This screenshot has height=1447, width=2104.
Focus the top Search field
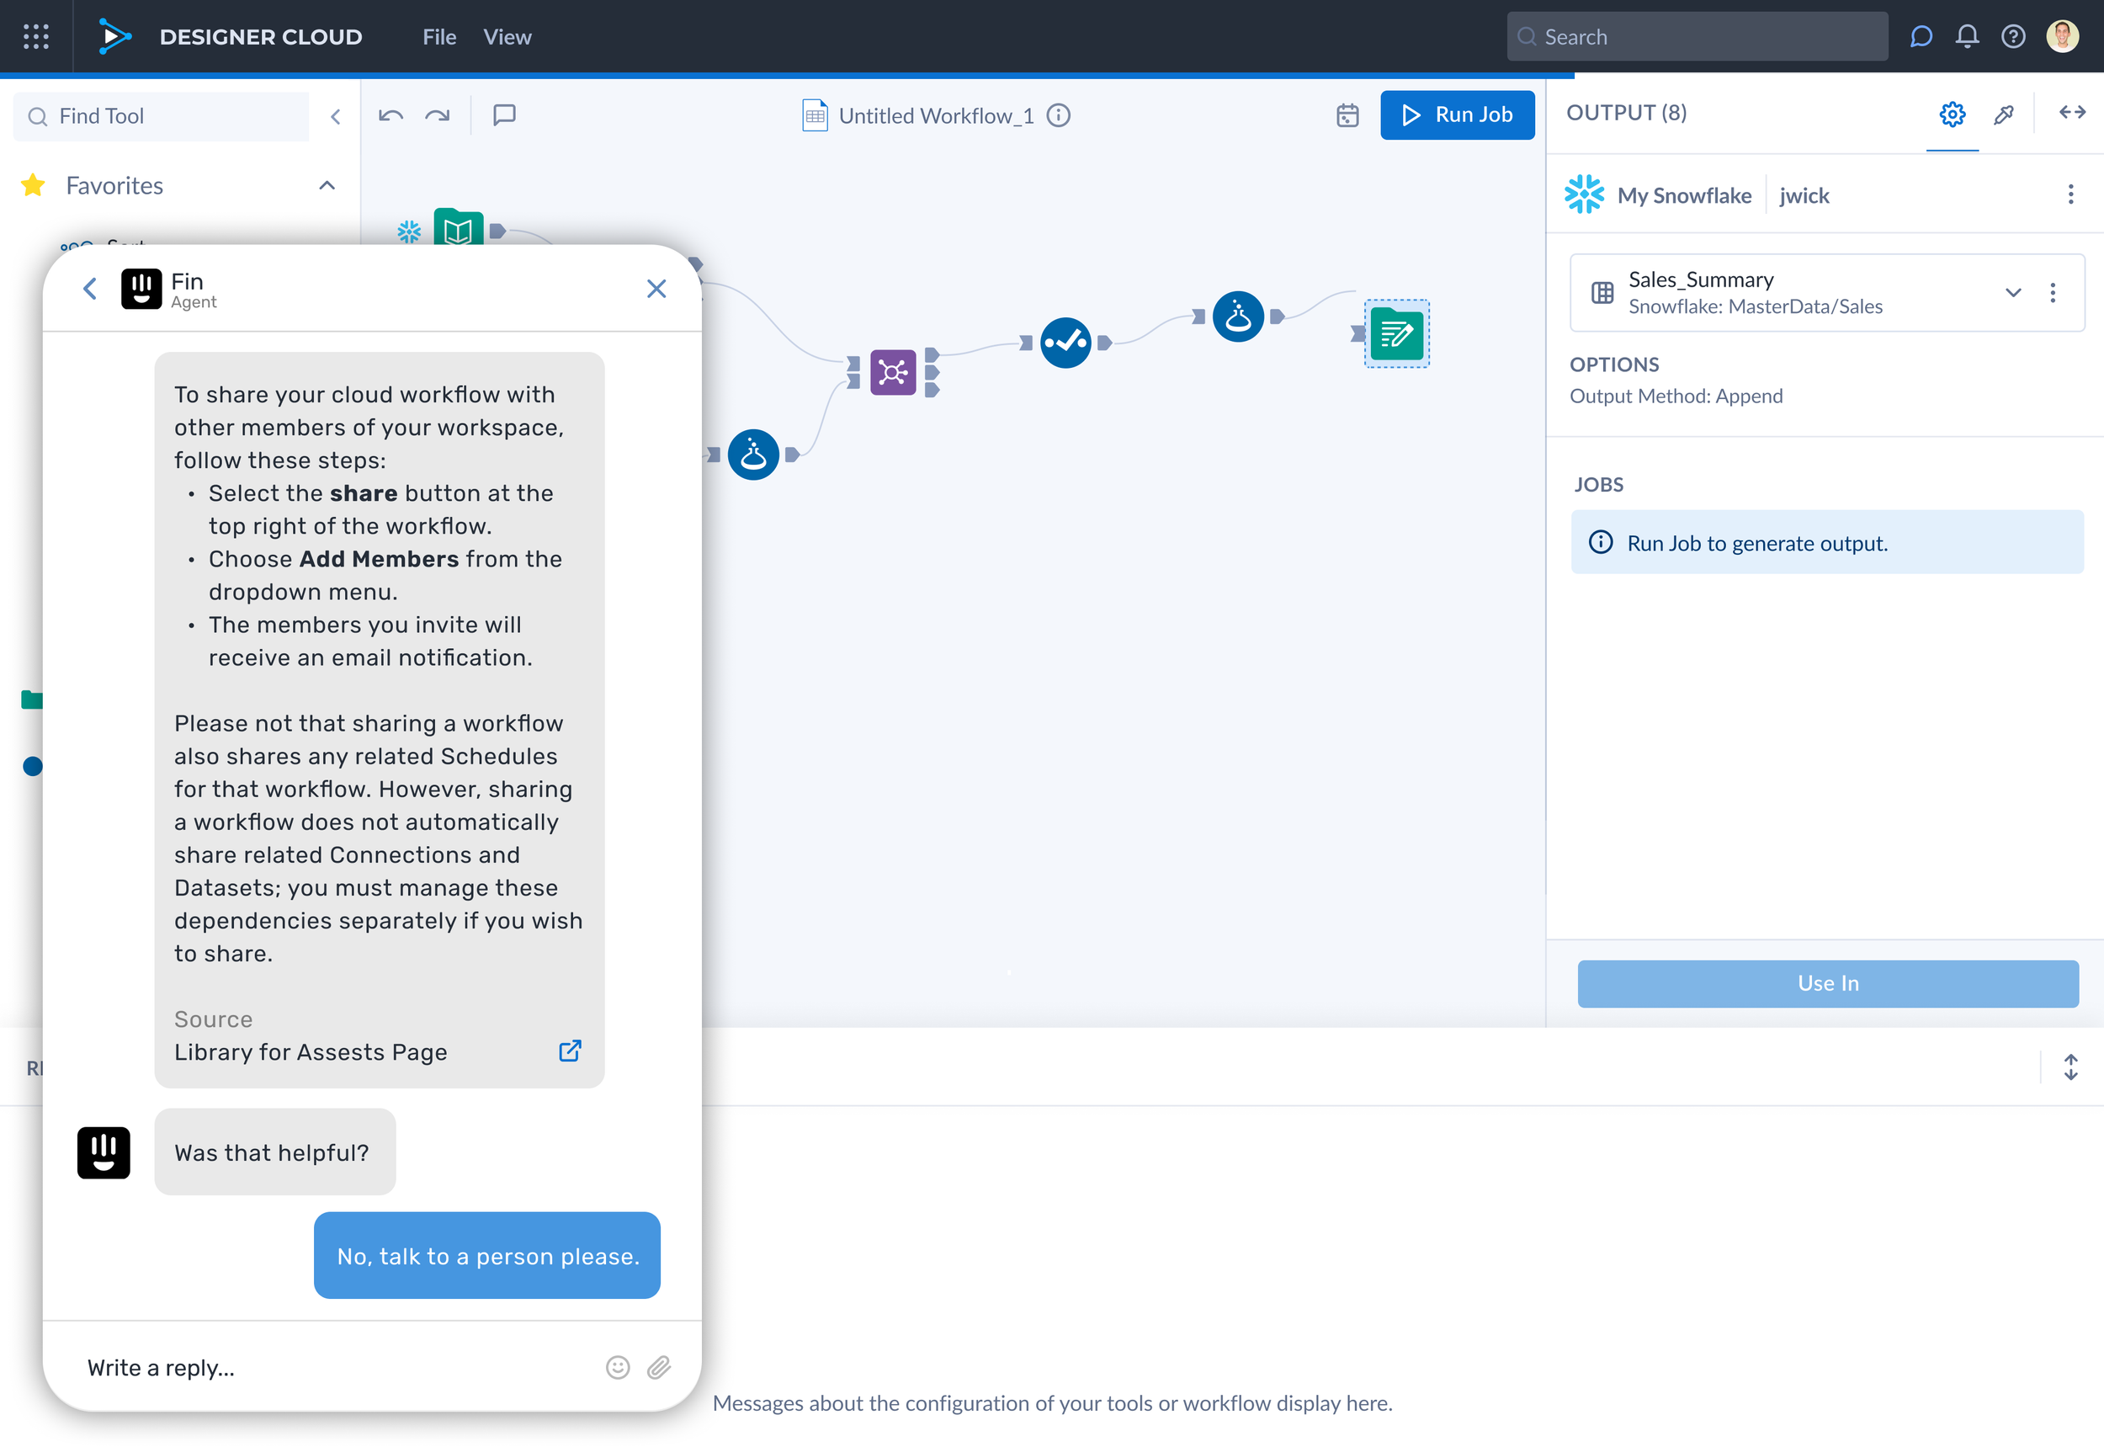click(1697, 36)
